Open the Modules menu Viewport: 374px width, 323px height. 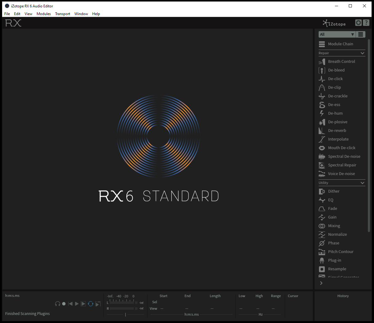click(x=44, y=14)
